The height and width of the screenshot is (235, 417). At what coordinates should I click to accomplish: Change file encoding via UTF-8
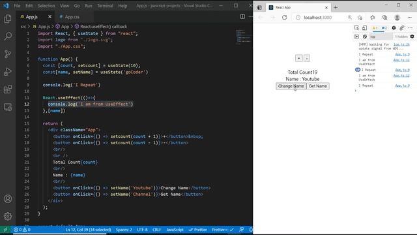(x=142, y=229)
